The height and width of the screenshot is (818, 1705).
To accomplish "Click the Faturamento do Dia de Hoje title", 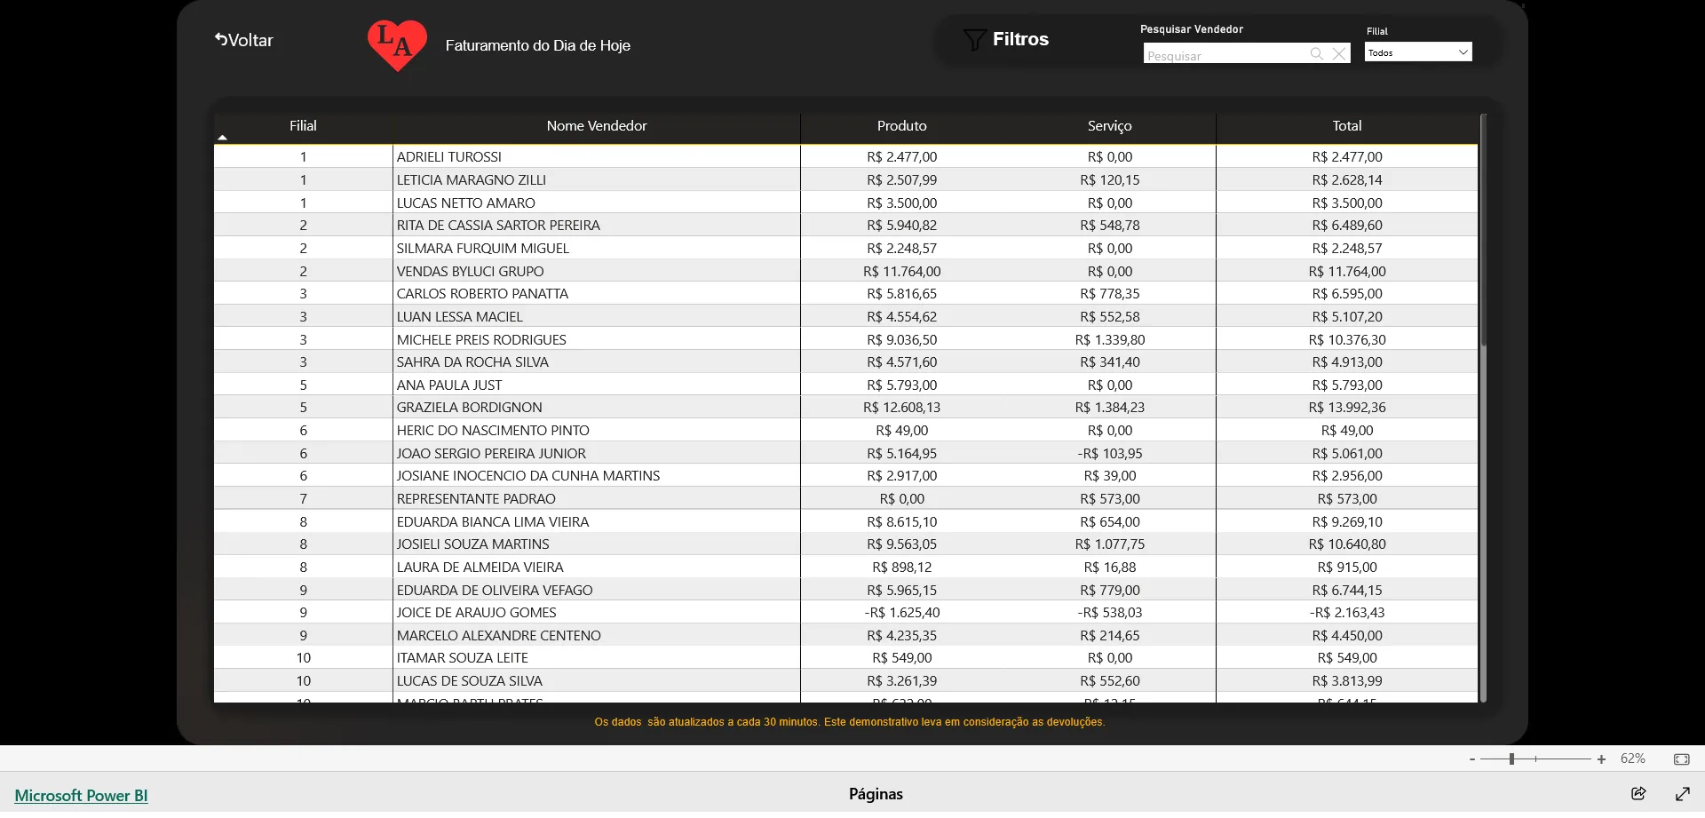I will coord(538,45).
